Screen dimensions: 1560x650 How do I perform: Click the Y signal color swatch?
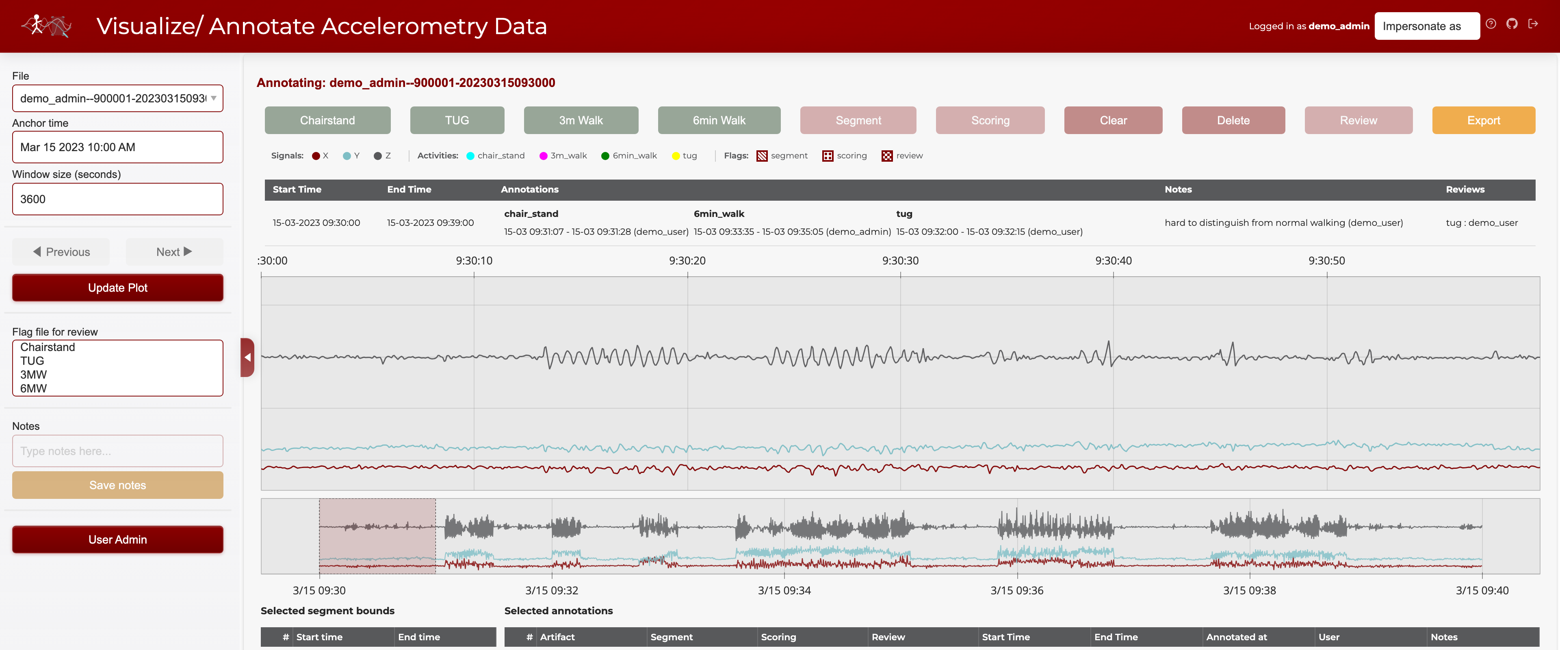[x=347, y=156]
